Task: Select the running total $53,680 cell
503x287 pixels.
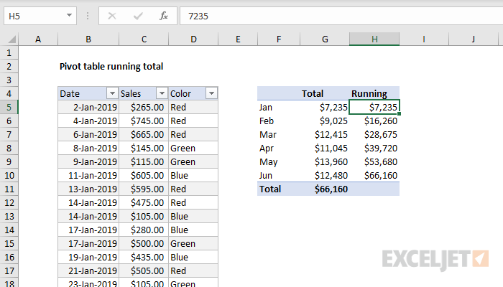Action: click(x=374, y=162)
